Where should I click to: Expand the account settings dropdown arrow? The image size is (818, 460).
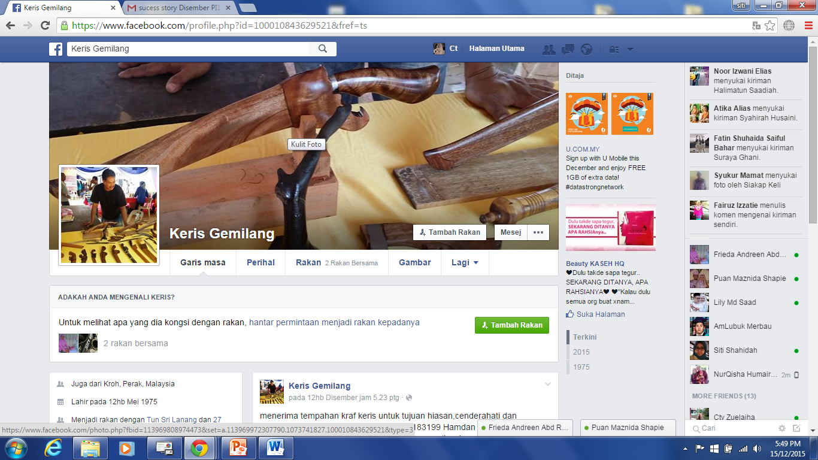[630, 50]
